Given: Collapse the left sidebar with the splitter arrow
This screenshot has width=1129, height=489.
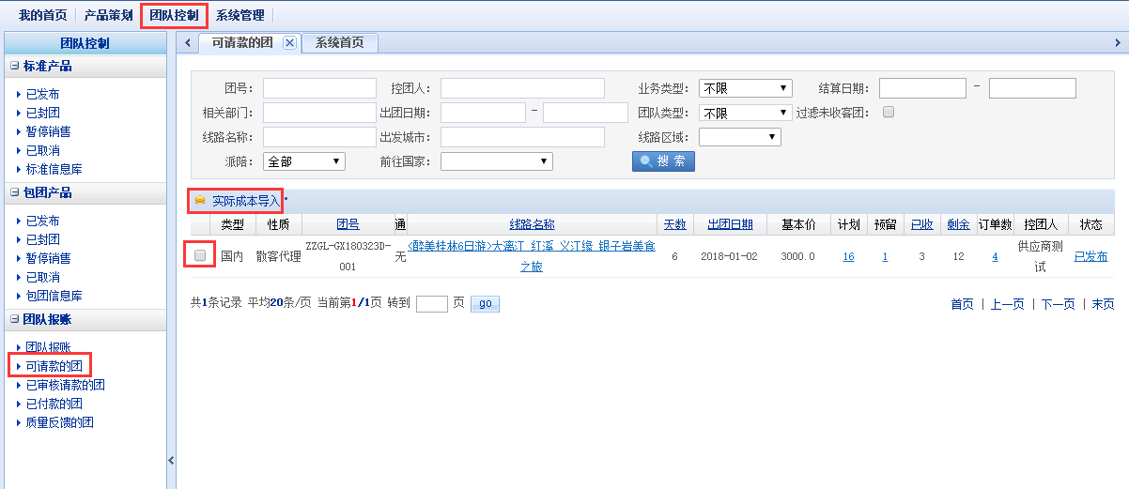Looking at the screenshot, I should [x=171, y=460].
